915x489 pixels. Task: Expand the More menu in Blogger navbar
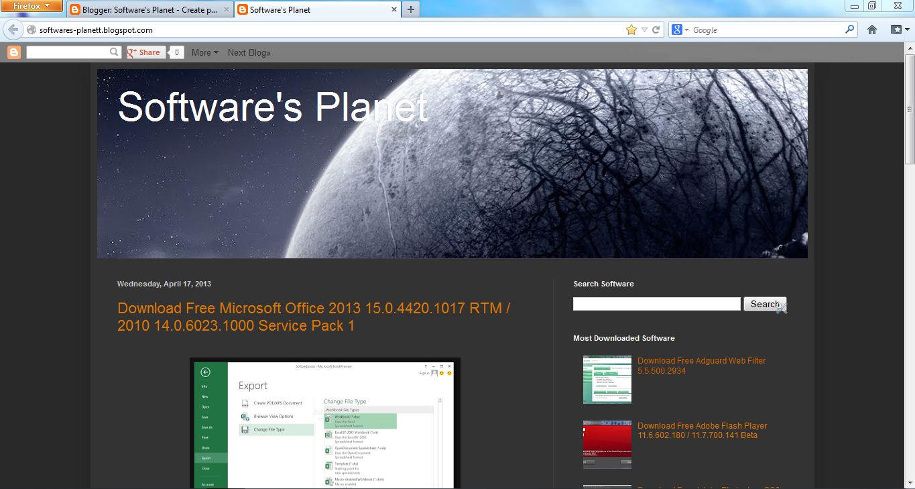click(205, 52)
